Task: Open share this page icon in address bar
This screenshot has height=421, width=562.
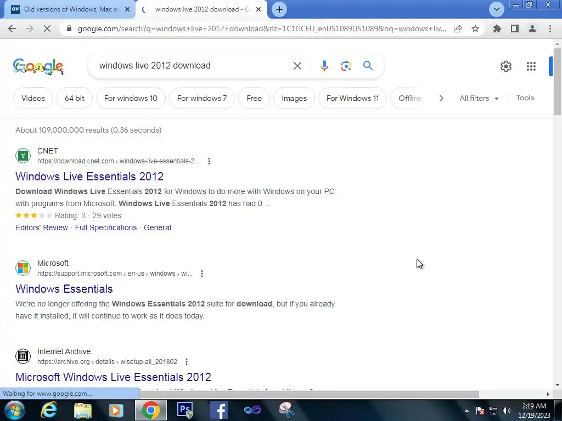Action: coord(458,29)
